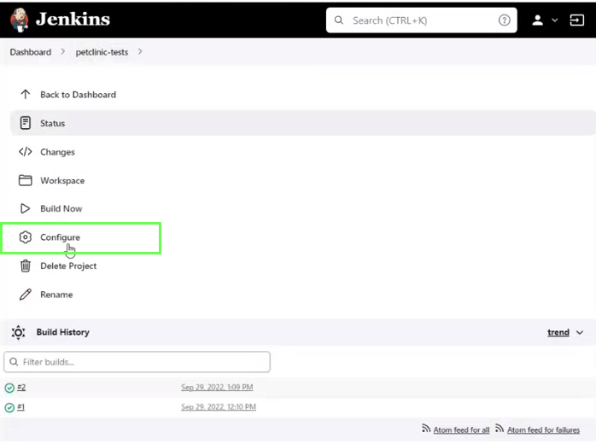Open the Workspace sidebar item

pos(61,180)
